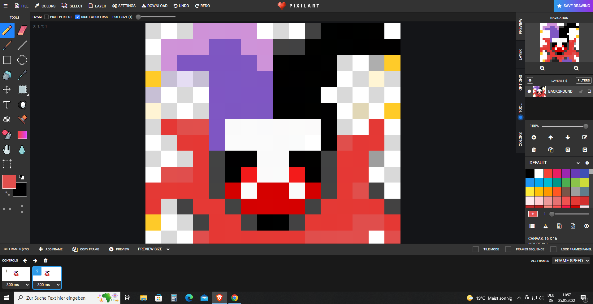Viewport: 593px width, 304px height.
Task: Edit layer name icon
Action: coord(585,137)
